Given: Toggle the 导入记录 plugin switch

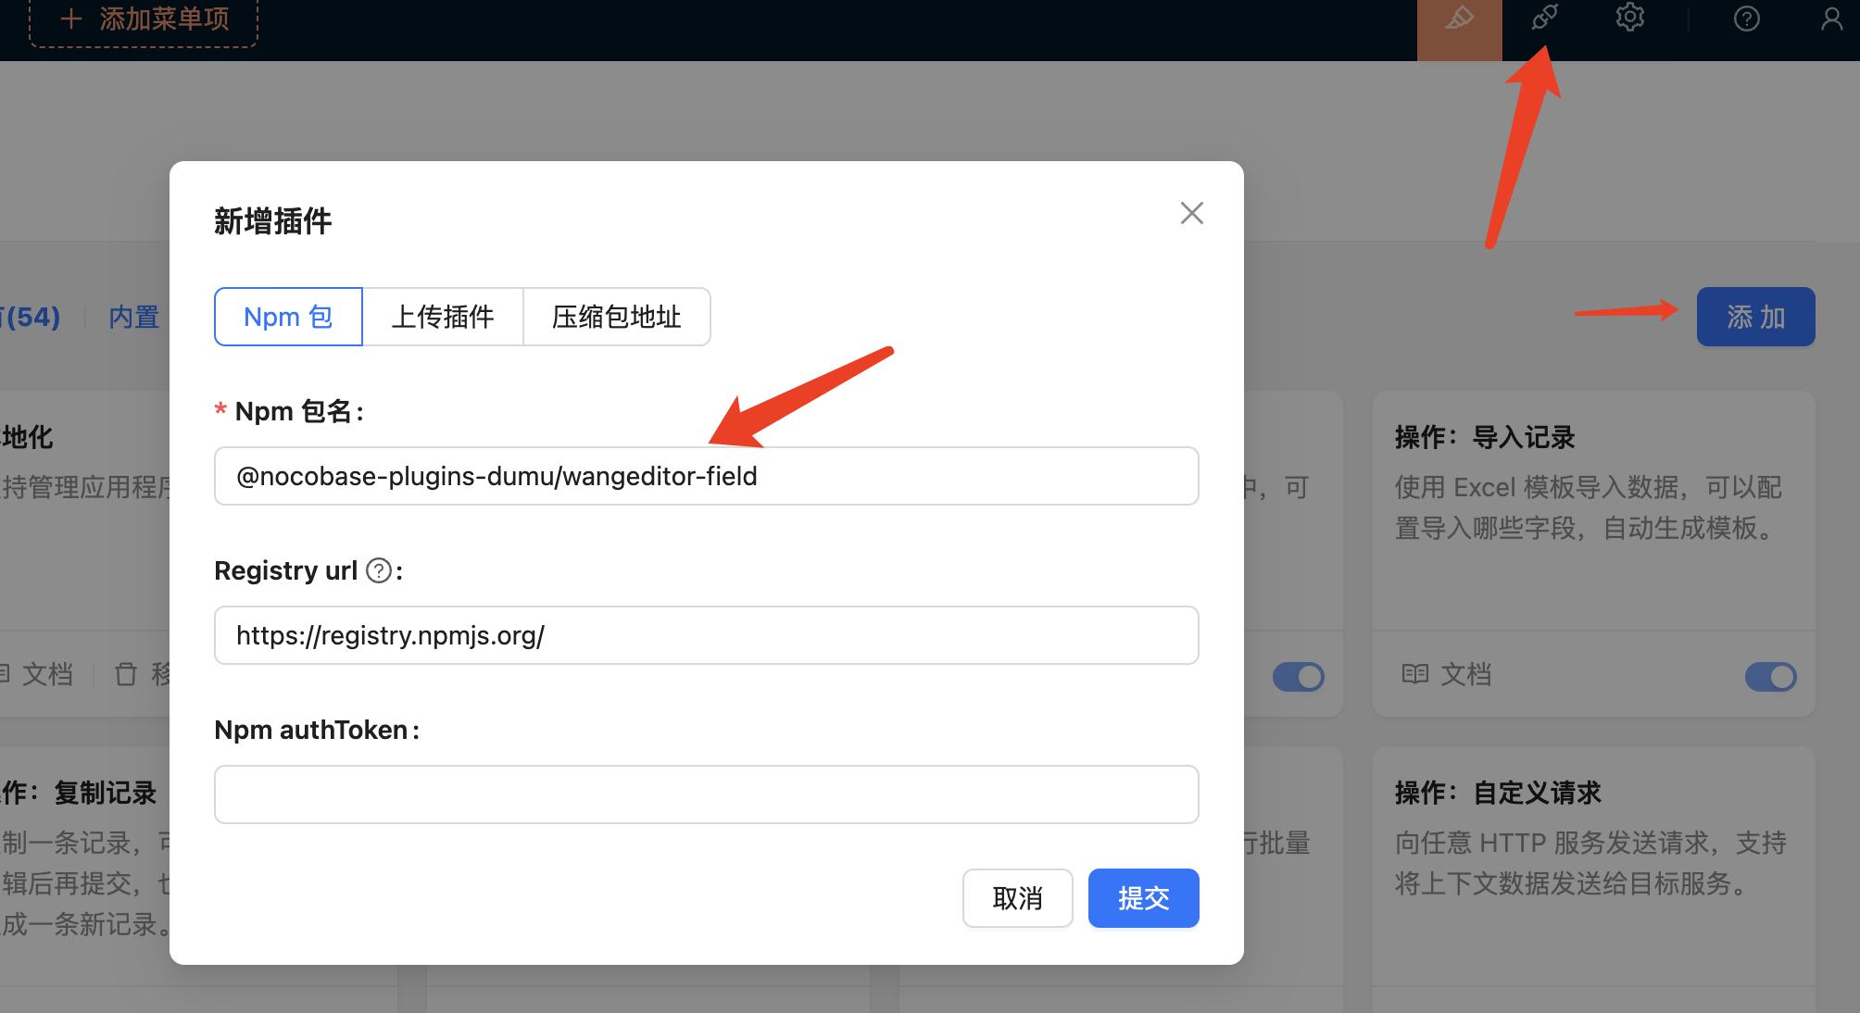Looking at the screenshot, I should pyautogui.click(x=1769, y=677).
